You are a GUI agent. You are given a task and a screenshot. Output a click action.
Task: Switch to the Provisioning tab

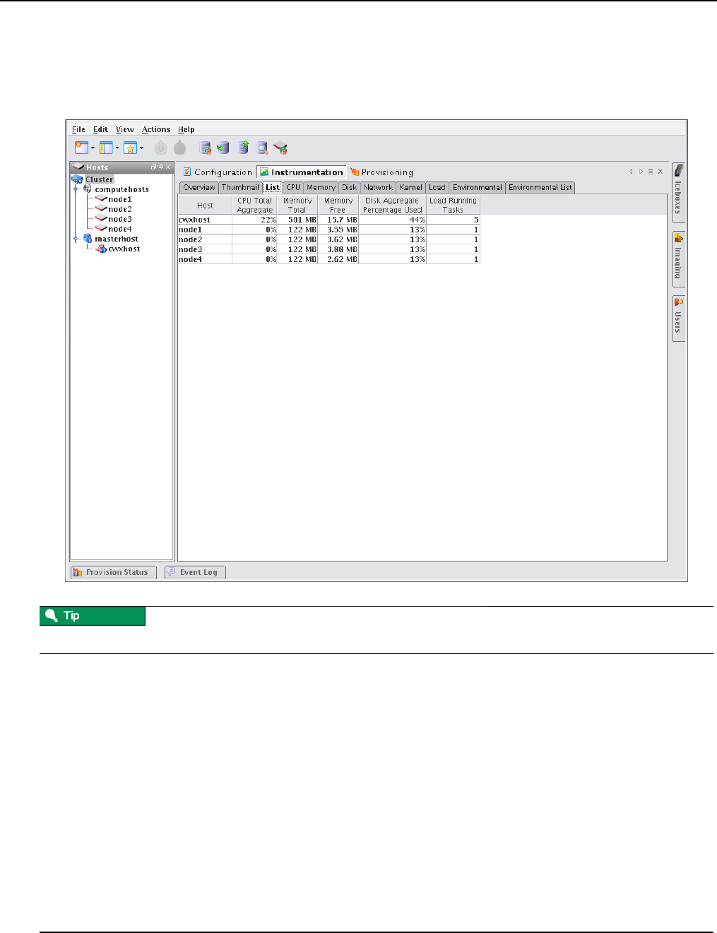pos(381,172)
